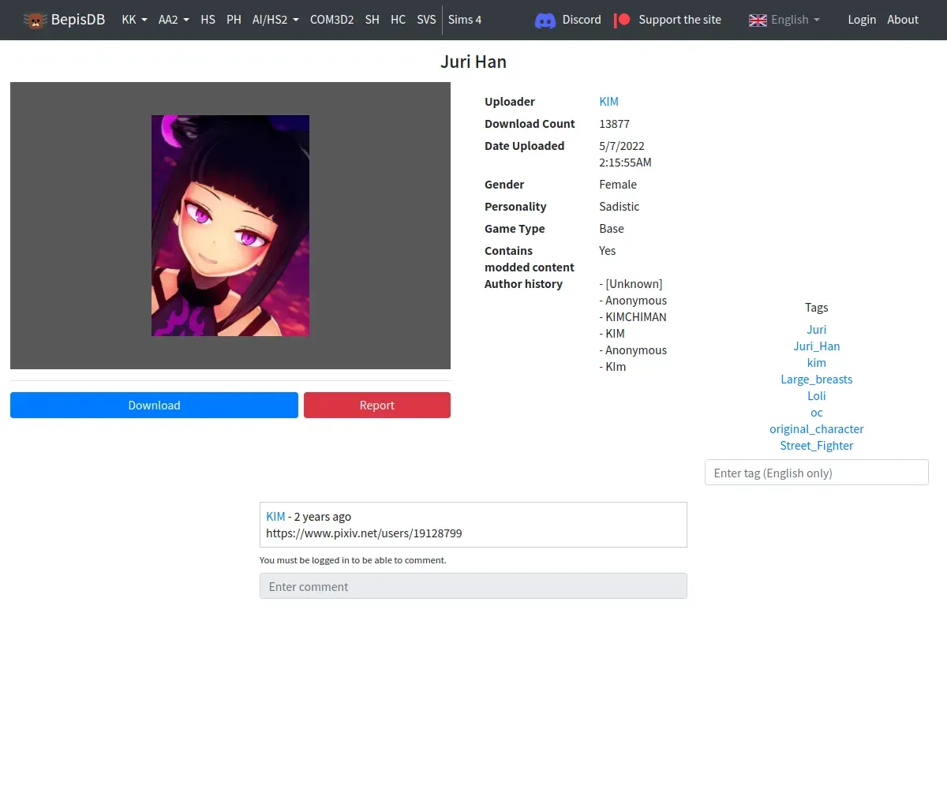Select the Gender value Female

point(618,185)
